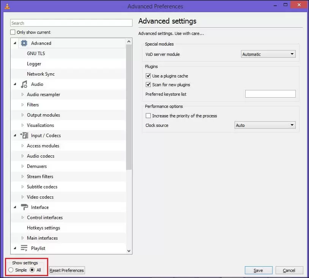Click the tree vertical scrollbar thumb

pos(129,107)
